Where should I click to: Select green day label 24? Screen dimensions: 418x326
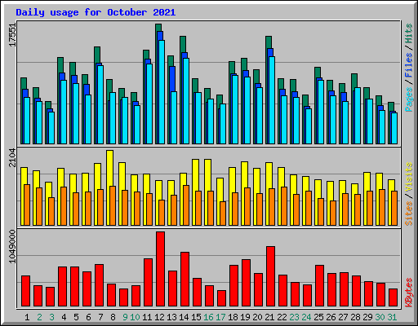[x=306, y=317]
